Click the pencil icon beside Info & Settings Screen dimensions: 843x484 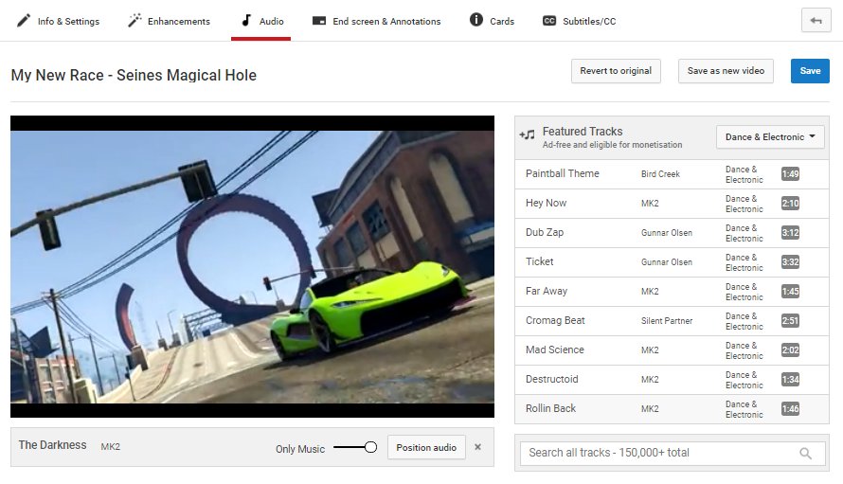[23, 21]
